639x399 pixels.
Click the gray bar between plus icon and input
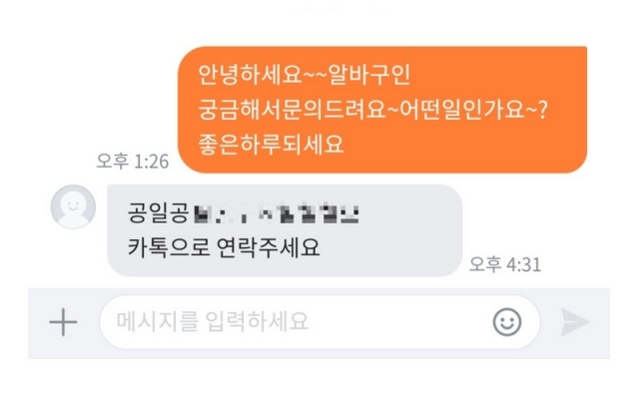pyautogui.click(x=89, y=322)
